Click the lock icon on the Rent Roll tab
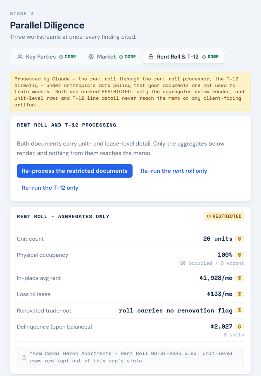The height and width of the screenshot is (376, 261). tap(151, 57)
